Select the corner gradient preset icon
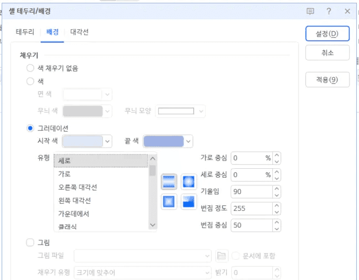359x280 pixels. [x=189, y=202]
